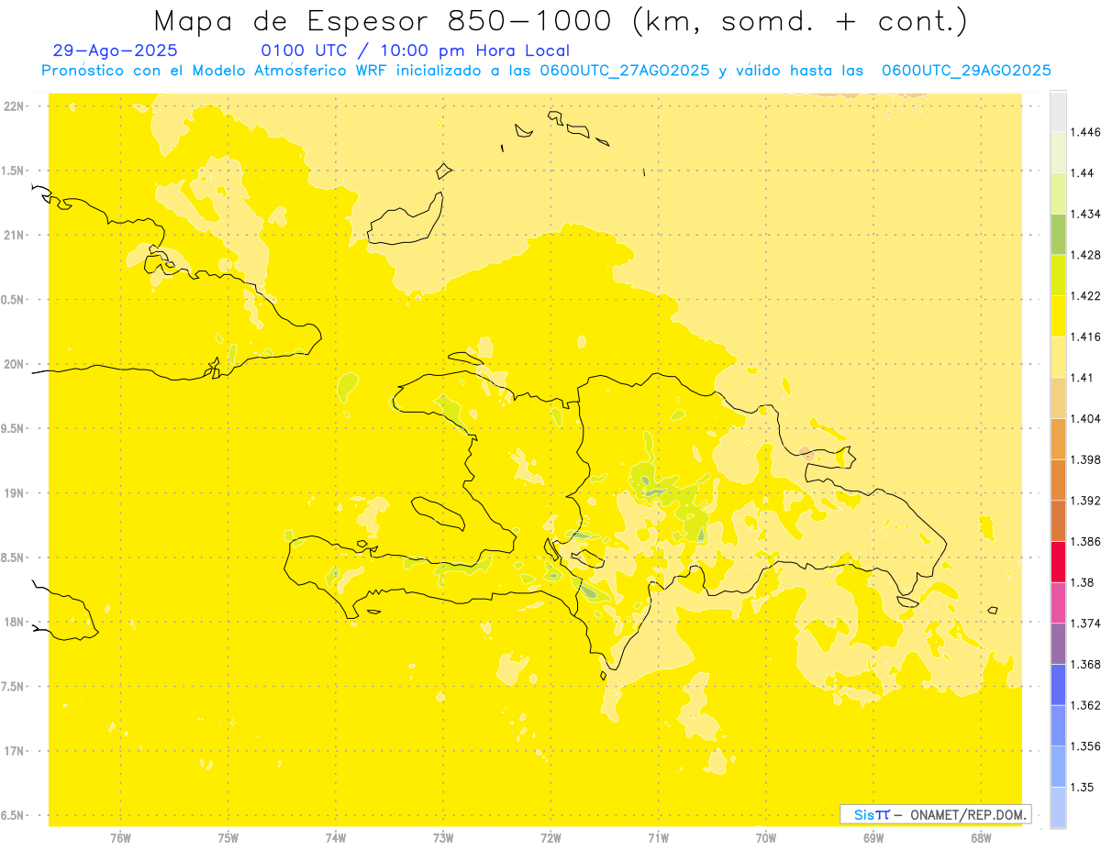This screenshot has width=1101, height=850.
Task: Click the "74W" longitude label
Action: coord(336,838)
